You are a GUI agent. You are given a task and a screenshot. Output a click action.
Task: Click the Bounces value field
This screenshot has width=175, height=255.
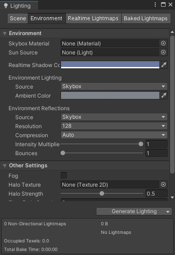click(157, 153)
